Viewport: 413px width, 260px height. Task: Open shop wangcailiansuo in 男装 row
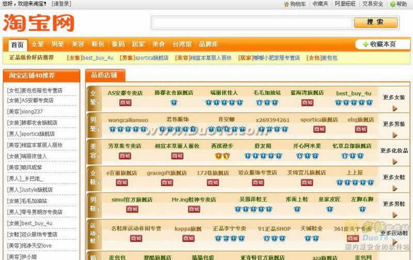pyautogui.click(x=128, y=120)
